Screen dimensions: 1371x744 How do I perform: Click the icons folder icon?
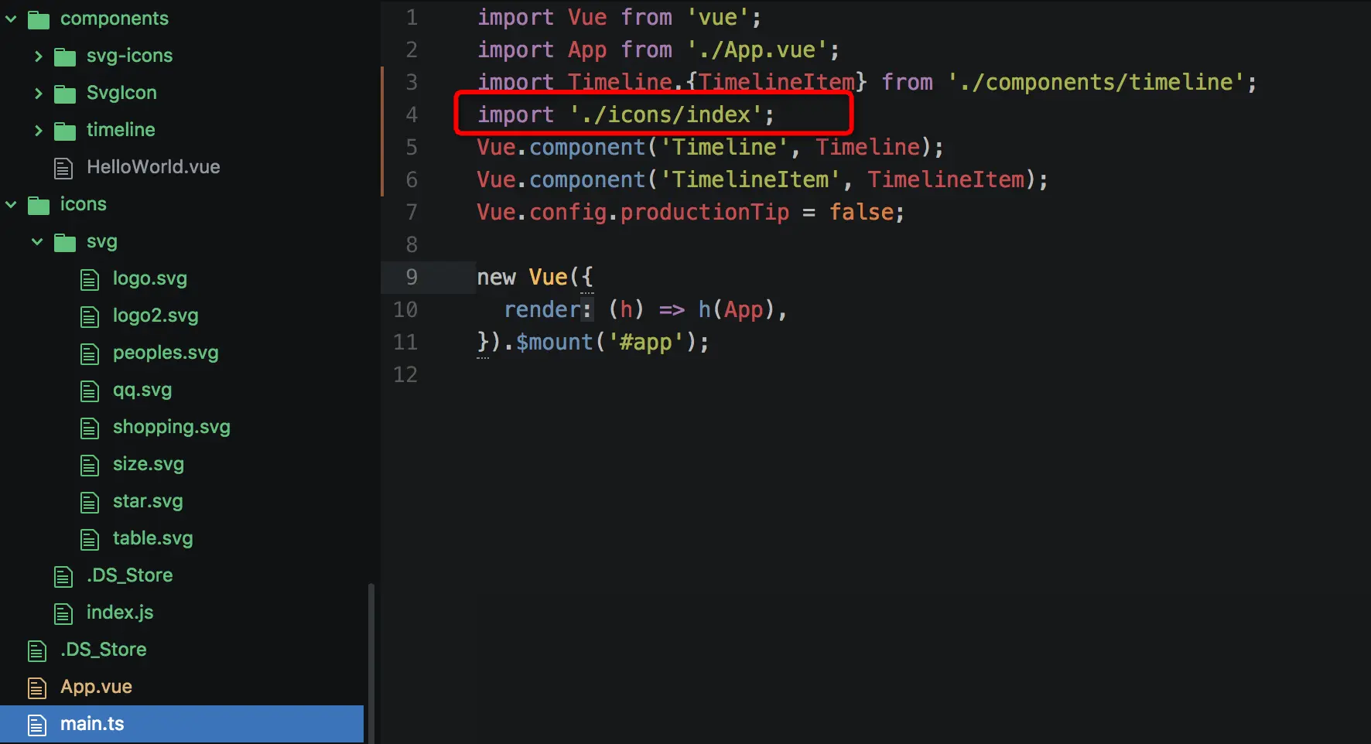click(x=39, y=205)
